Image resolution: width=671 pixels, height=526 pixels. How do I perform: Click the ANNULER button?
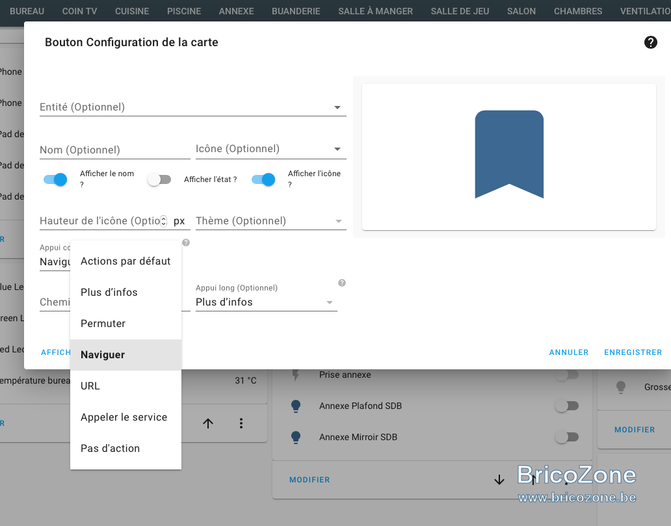click(569, 352)
